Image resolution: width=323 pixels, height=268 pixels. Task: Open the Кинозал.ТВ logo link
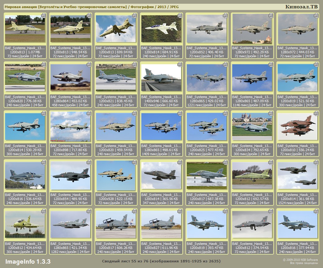click(301, 7)
